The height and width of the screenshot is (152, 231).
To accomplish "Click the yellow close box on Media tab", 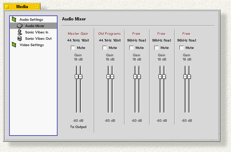I will tap(7, 6).
